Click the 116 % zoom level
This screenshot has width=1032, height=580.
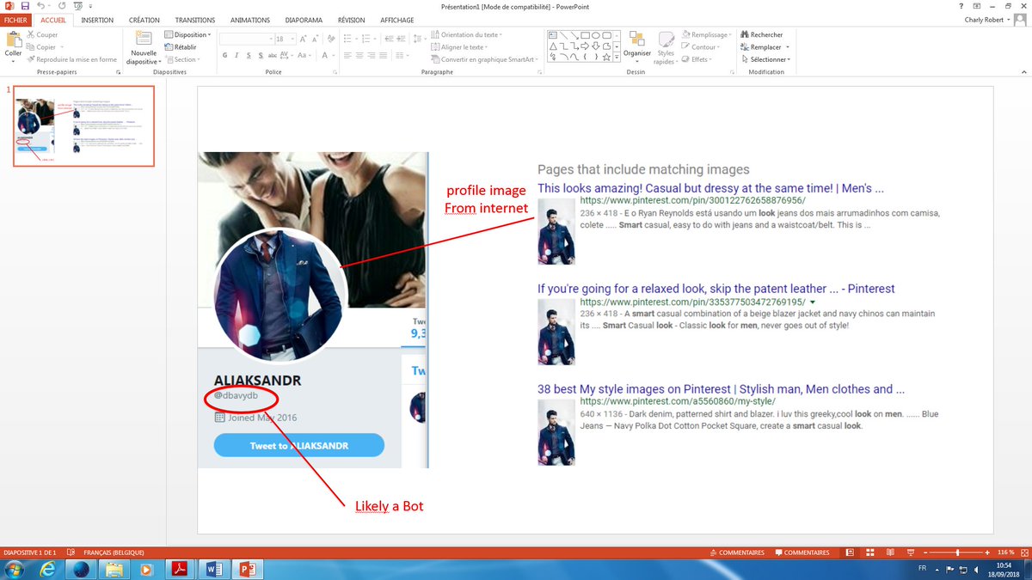[1005, 553]
